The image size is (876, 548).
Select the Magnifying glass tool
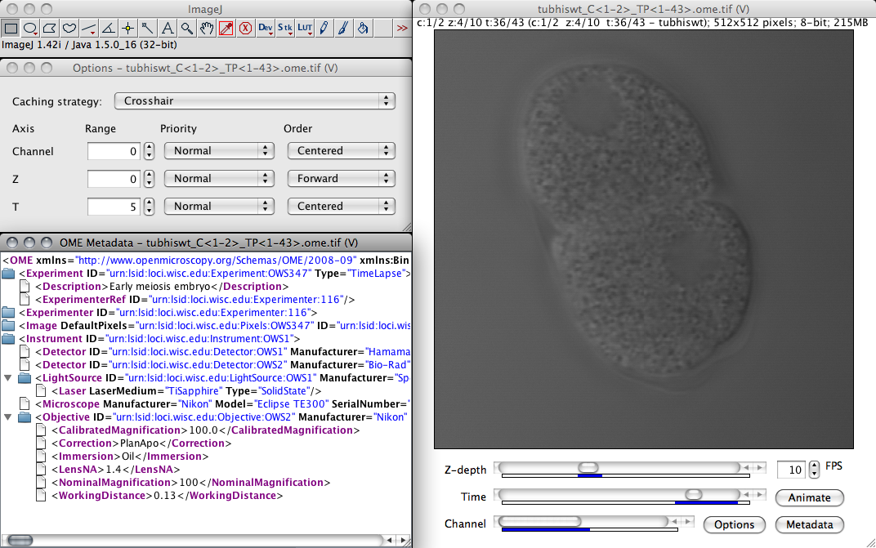tap(186, 28)
